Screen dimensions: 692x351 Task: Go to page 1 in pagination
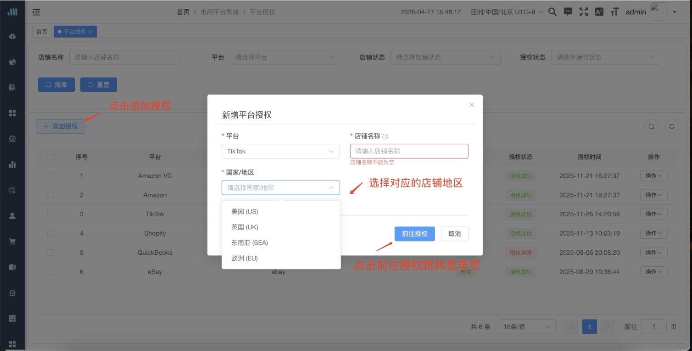589,327
